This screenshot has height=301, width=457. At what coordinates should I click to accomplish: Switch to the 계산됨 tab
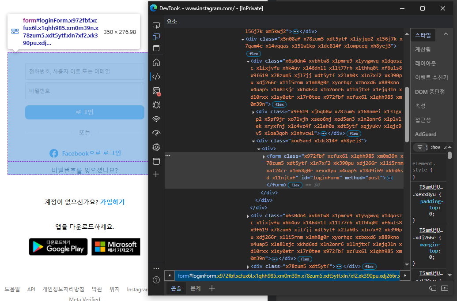(423, 49)
